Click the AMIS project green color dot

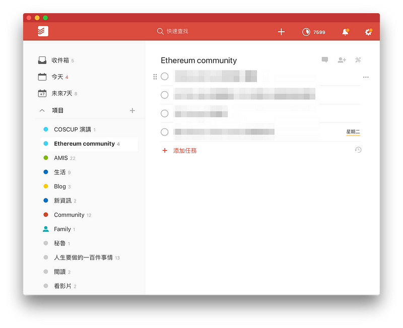46,158
